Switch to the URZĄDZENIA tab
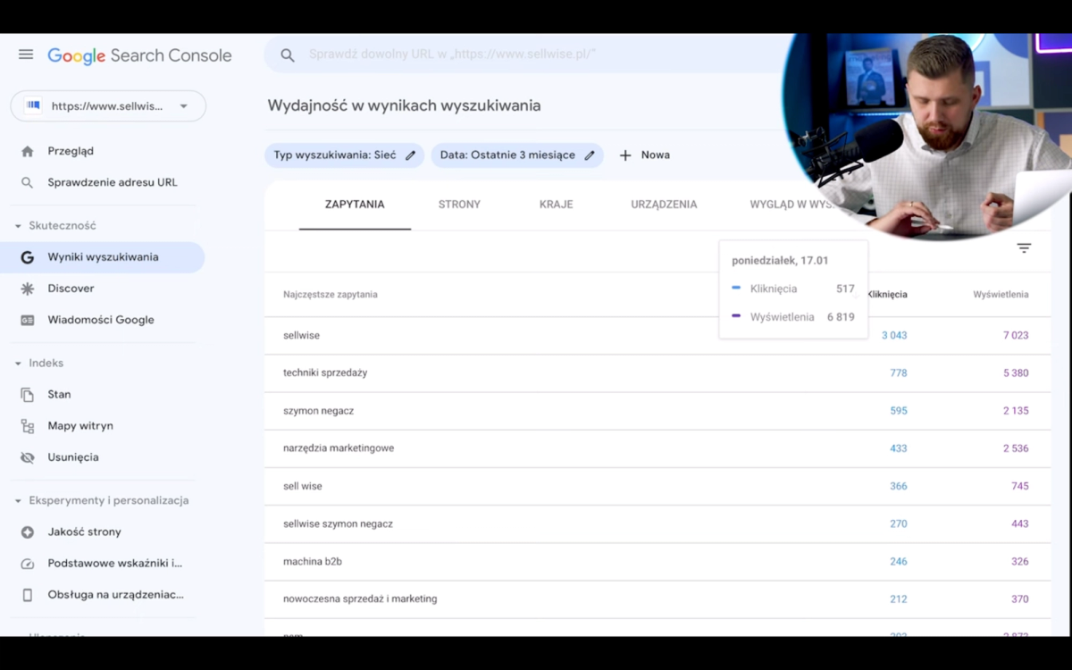The height and width of the screenshot is (670, 1072). 664,205
